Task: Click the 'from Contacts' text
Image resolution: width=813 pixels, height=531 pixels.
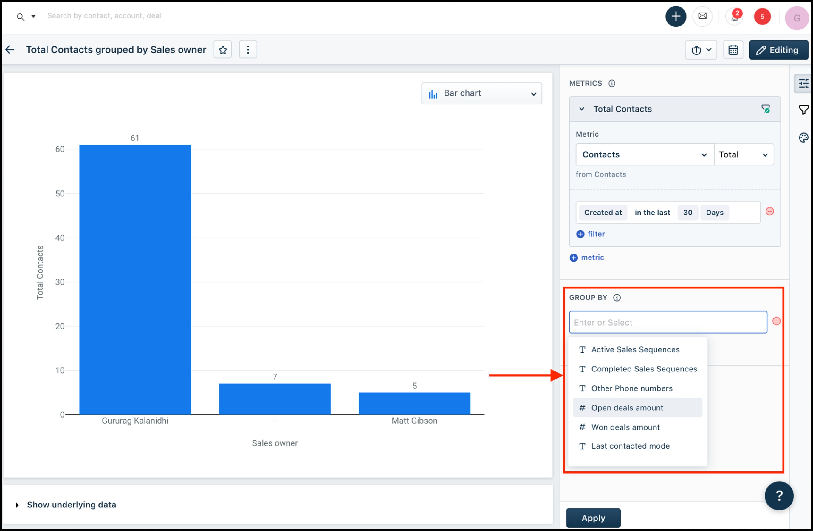Action: click(x=601, y=174)
